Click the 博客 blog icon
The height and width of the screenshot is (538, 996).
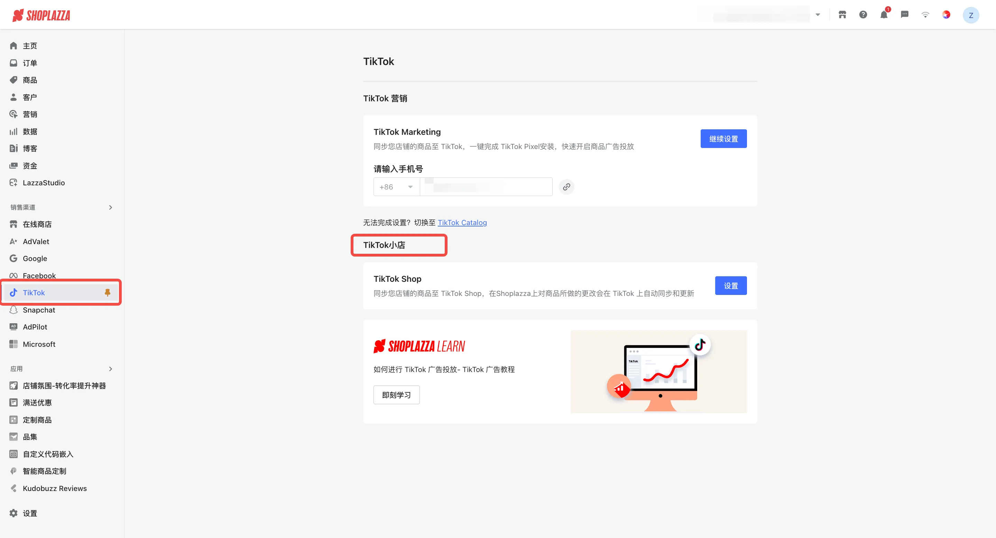(x=13, y=148)
